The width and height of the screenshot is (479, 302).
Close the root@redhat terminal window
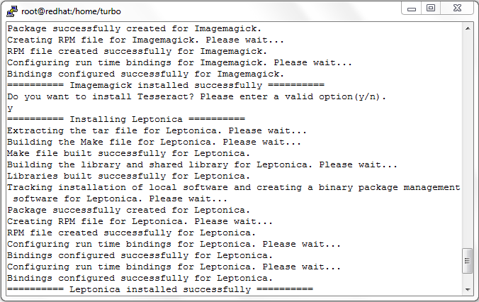point(457,9)
